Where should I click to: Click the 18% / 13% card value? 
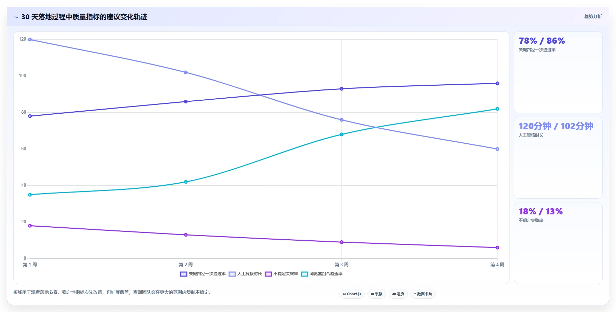coord(541,212)
